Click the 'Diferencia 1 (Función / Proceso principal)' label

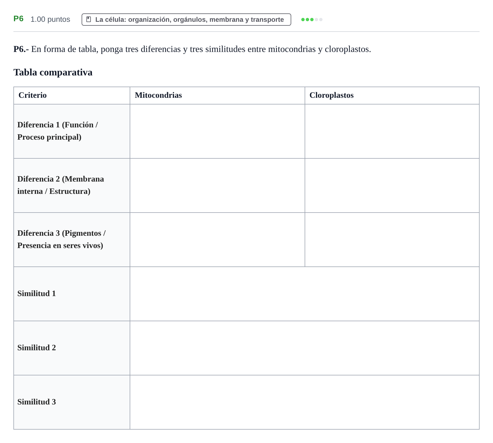point(58,131)
